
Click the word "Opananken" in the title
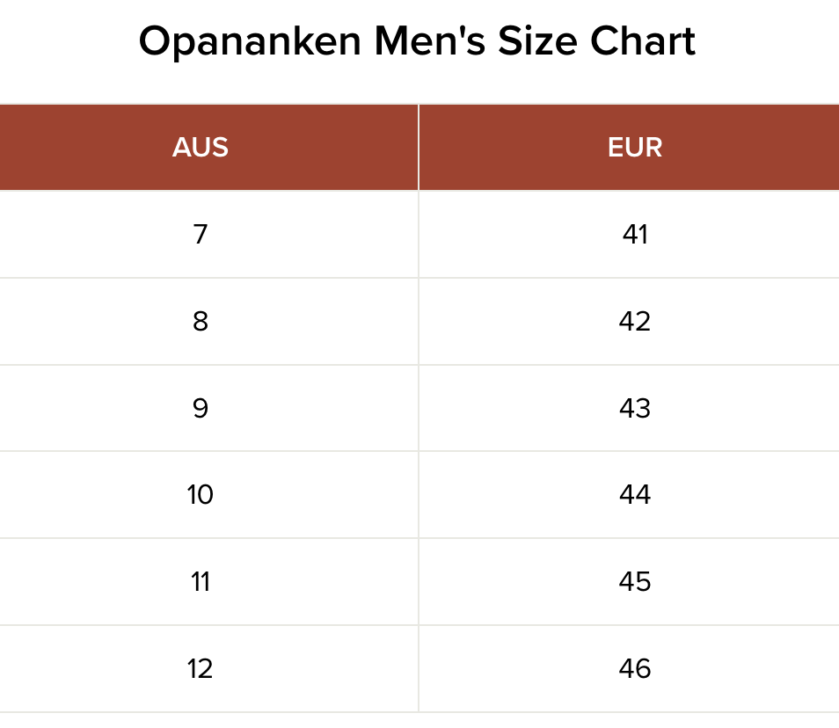tap(249, 42)
